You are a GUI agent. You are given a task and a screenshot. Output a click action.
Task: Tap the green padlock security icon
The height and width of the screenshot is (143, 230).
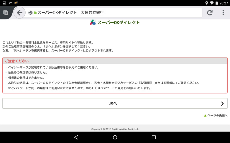[35, 13]
